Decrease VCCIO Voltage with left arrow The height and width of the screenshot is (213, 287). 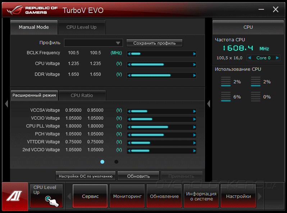pos(129,119)
